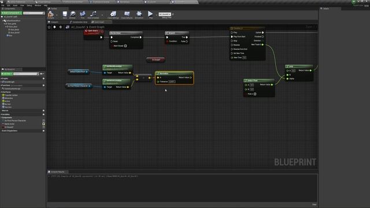Switch to the Viewport tab

[54, 22]
